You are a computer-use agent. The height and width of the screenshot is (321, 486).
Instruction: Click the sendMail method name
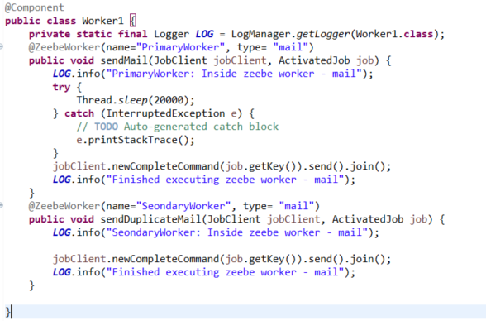click(x=124, y=60)
